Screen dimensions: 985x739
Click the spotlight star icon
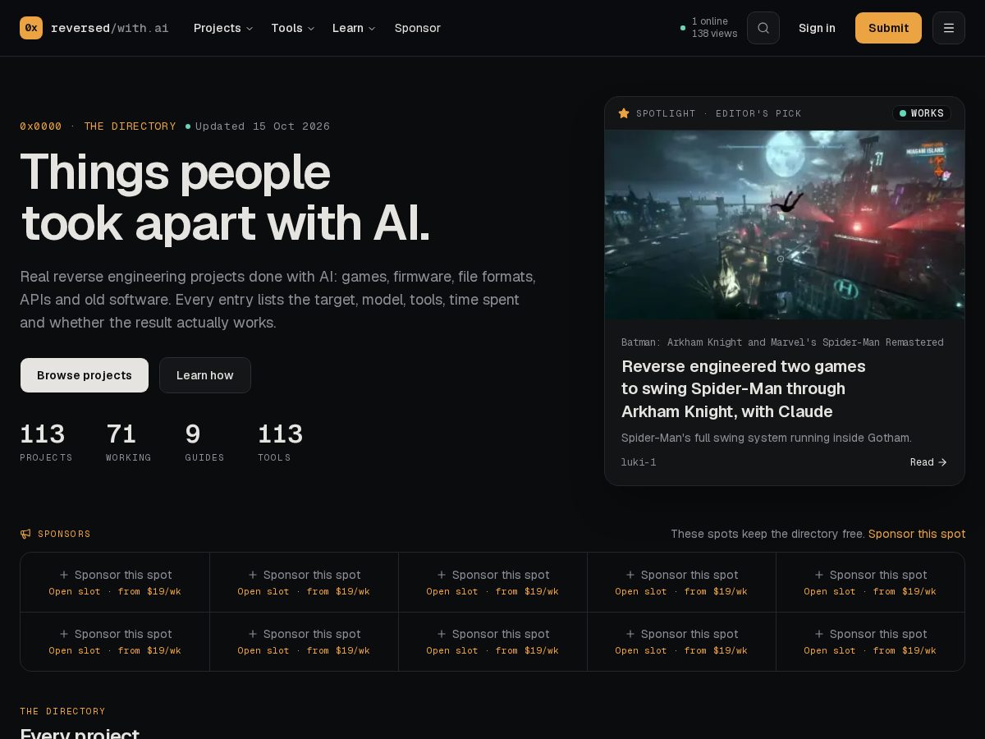(x=624, y=113)
